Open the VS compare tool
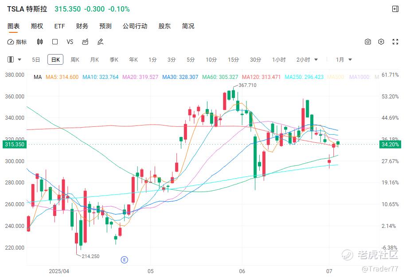The image size is (406, 278). click(x=70, y=42)
